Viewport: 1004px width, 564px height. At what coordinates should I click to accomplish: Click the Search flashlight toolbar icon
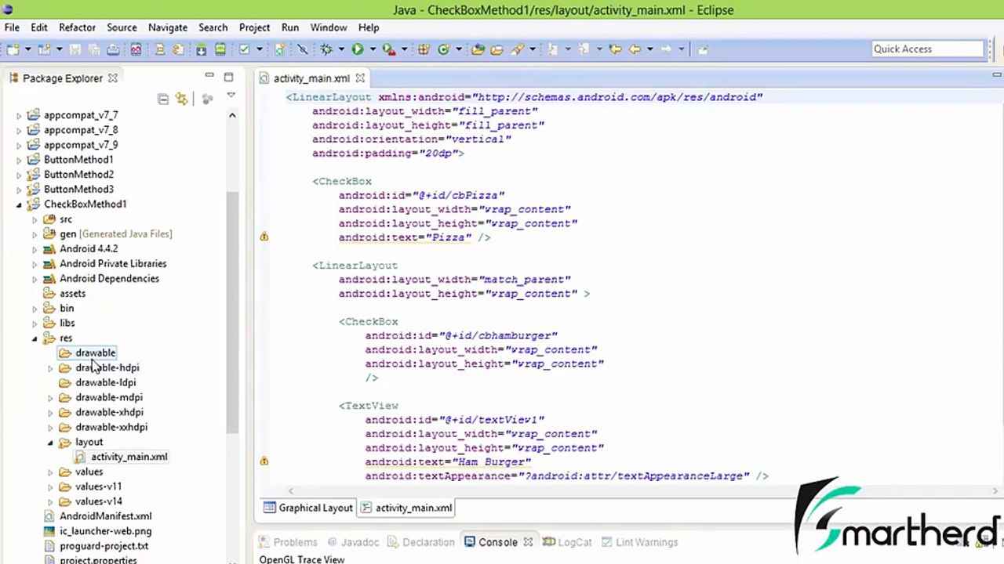click(x=518, y=49)
